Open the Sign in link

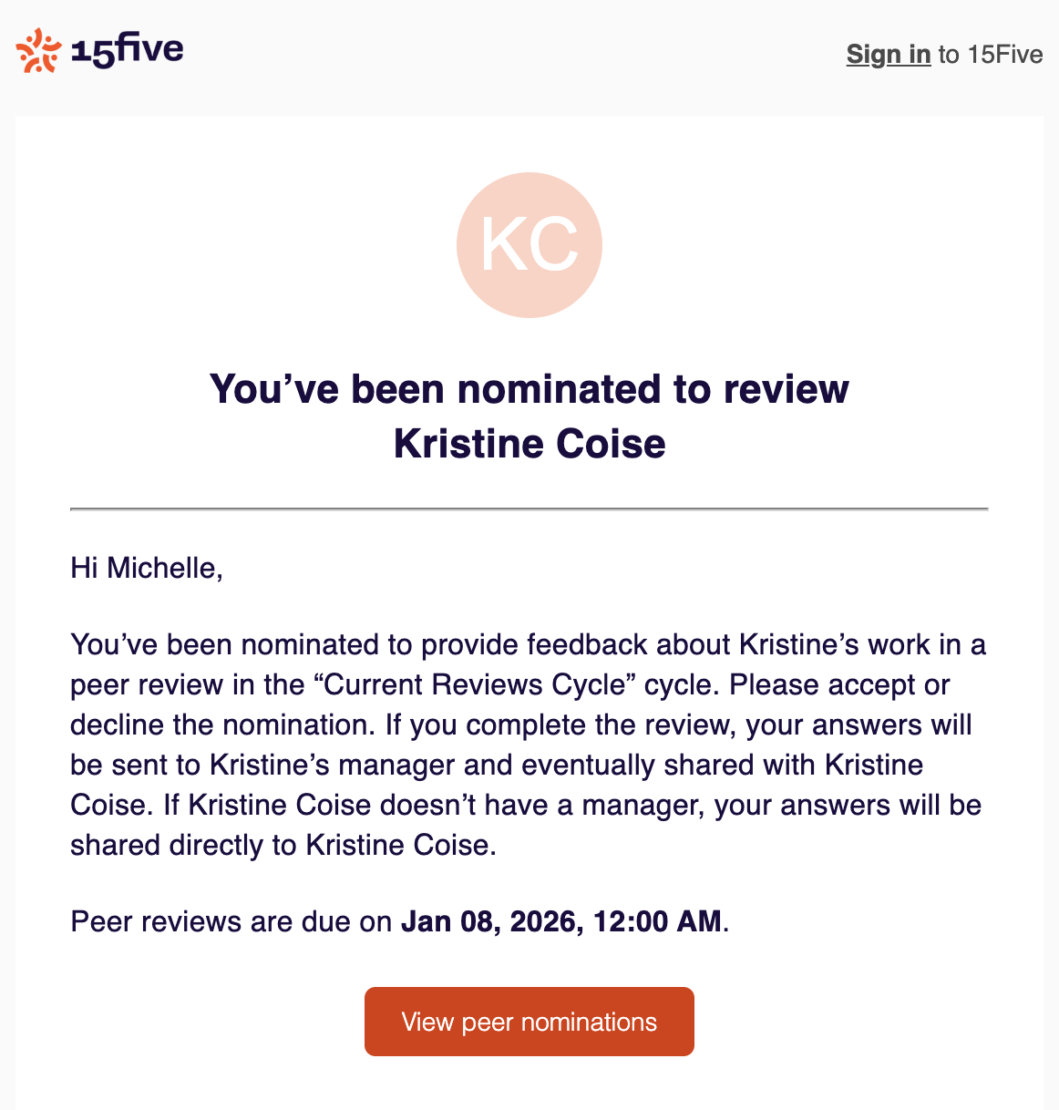coord(888,55)
